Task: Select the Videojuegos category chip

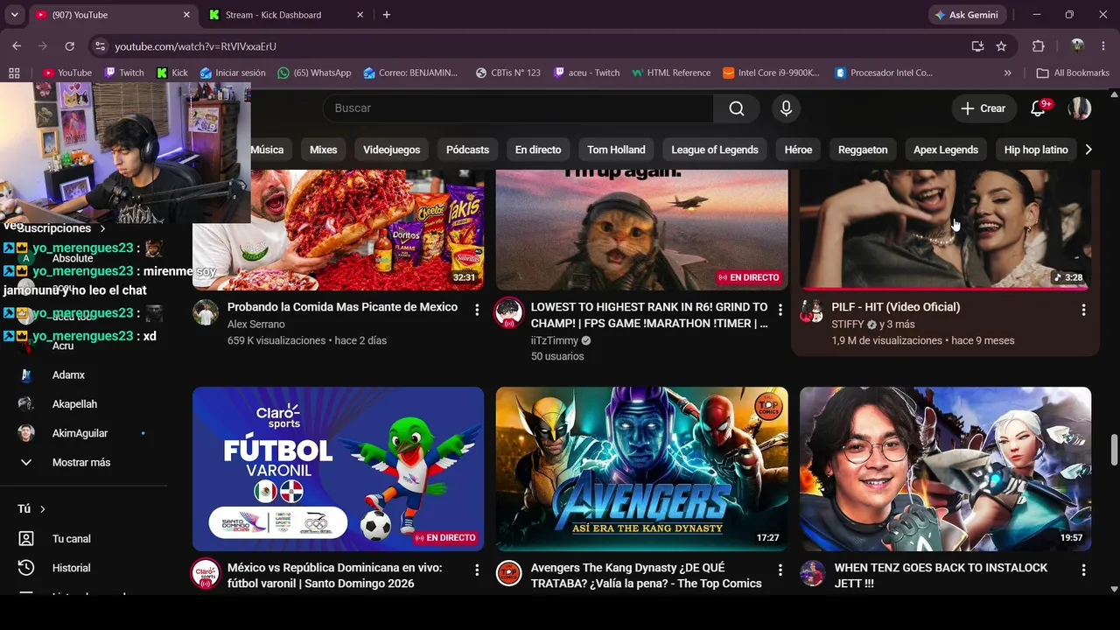Action: [392, 150]
